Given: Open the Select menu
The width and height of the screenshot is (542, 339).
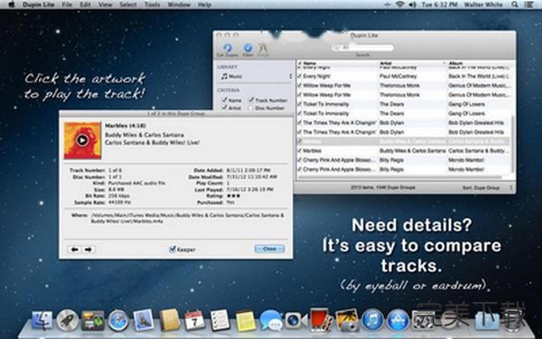Looking at the screenshot, I should tap(128, 5).
